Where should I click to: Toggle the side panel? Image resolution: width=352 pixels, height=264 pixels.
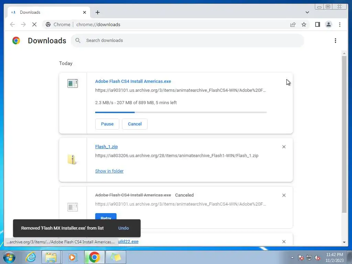point(317,24)
